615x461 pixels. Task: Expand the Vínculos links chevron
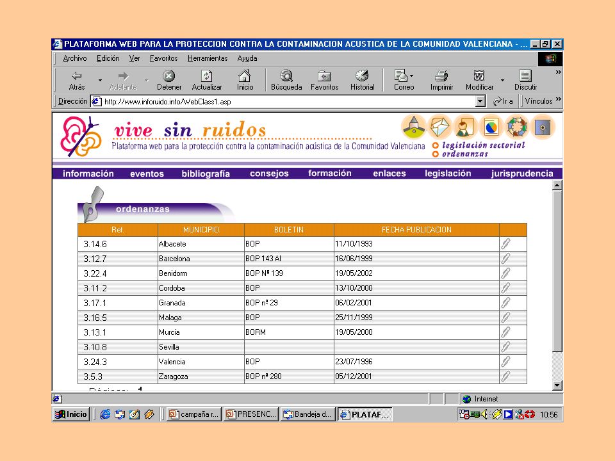[559, 99]
